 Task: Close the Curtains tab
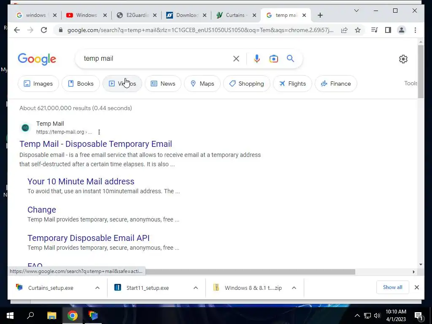(x=254, y=16)
